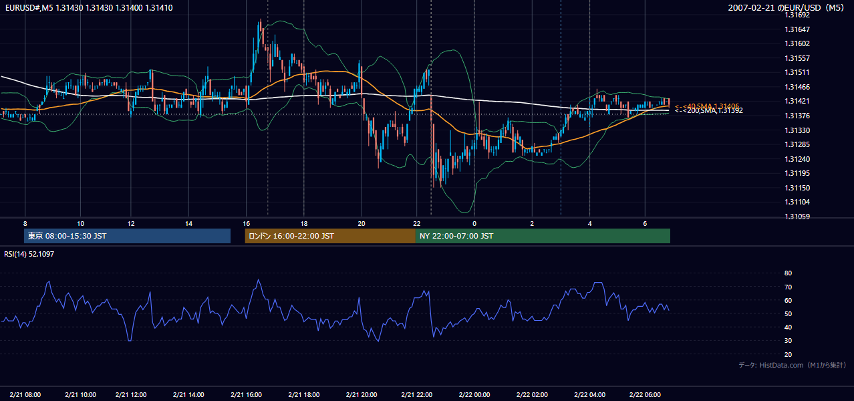Click hour label 22 below the price chart
The image size is (854, 401).
(x=416, y=223)
